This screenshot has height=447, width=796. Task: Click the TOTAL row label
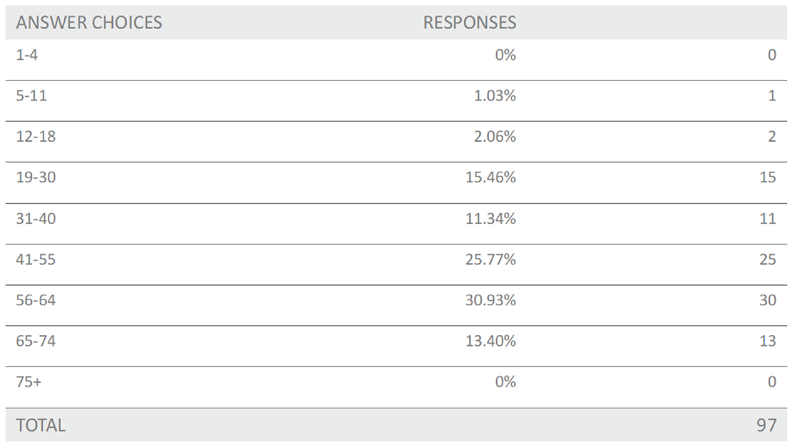pyautogui.click(x=40, y=425)
